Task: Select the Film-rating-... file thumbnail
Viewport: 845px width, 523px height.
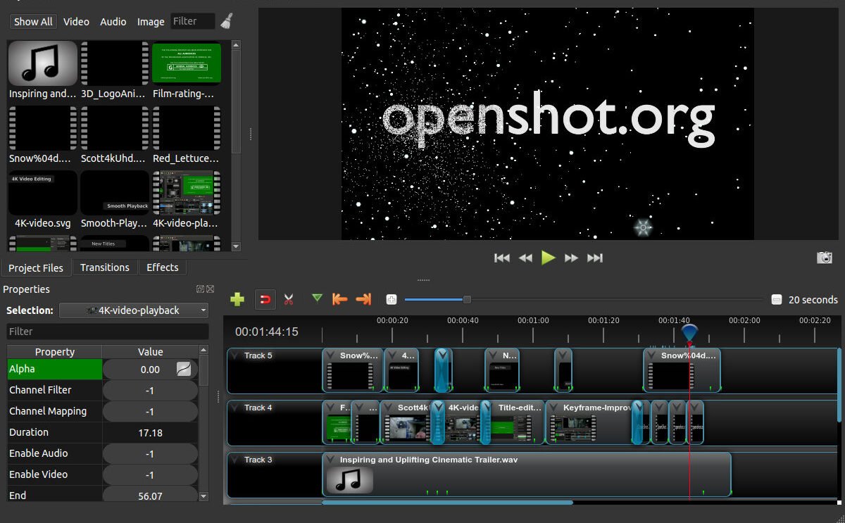Action: 186,63
